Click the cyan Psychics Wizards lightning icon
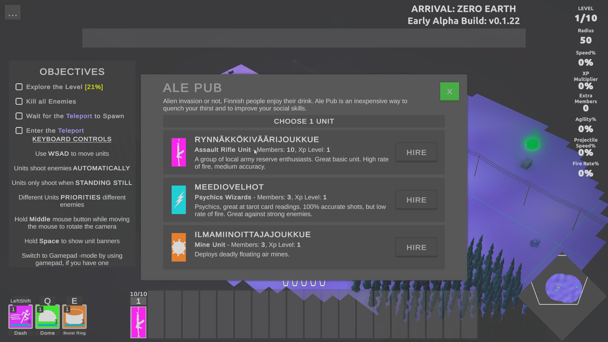Viewport: 608px width, 342px height. [179, 200]
